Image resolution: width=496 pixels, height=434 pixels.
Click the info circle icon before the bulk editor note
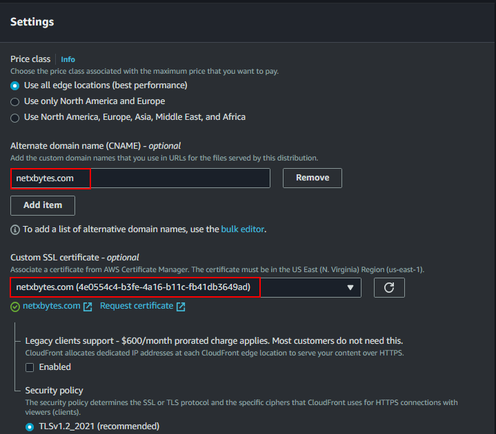click(x=15, y=229)
